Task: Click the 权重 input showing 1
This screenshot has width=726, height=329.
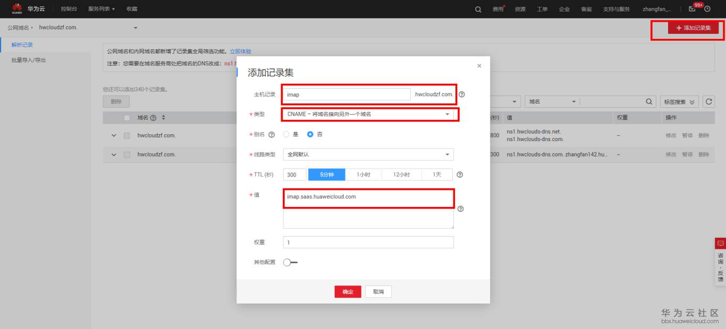Action: [x=368, y=243]
